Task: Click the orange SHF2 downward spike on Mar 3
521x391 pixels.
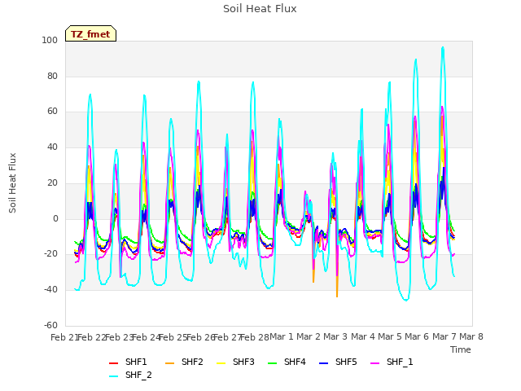Action: coord(337,295)
